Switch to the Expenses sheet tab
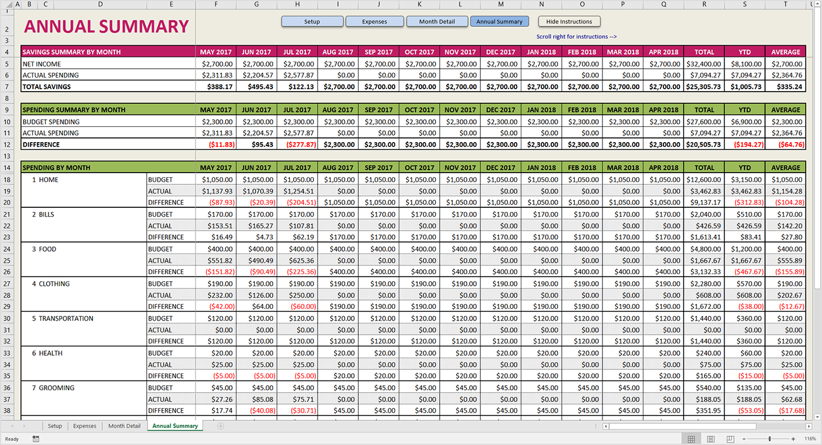The width and height of the screenshot is (822, 445). tap(85, 426)
